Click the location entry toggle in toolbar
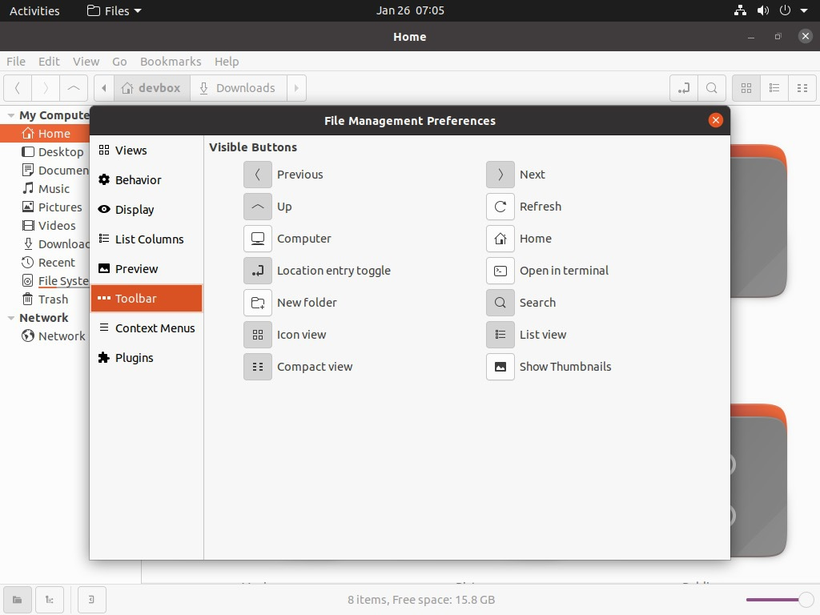Image resolution: width=820 pixels, height=615 pixels. [x=683, y=88]
